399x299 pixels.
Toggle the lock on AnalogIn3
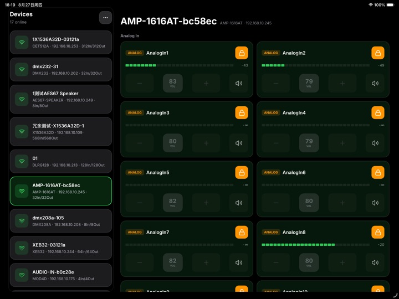pos(242,112)
